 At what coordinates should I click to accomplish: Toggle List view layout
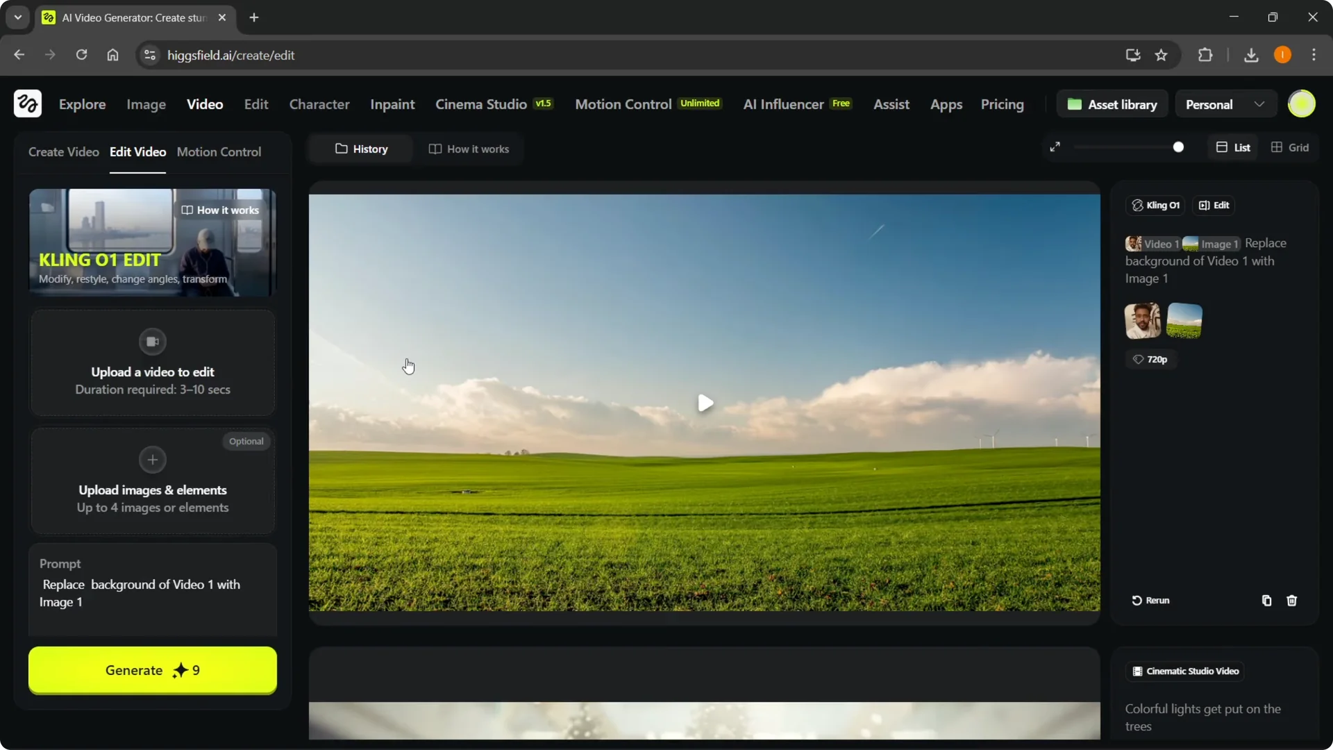point(1233,147)
